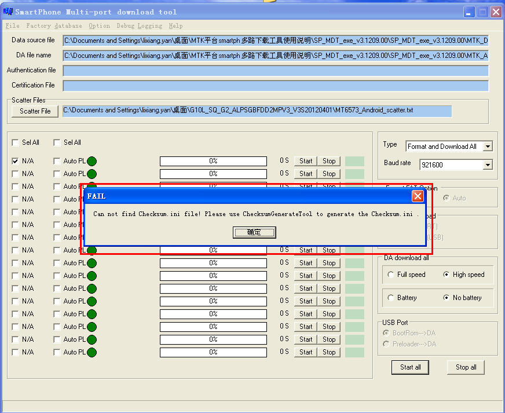Tick the Sel All checkbox above Auto PL column
505x413 pixels.
tap(57, 142)
